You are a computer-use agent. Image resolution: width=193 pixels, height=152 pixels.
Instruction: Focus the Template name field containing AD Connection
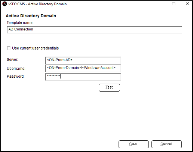click(94, 30)
